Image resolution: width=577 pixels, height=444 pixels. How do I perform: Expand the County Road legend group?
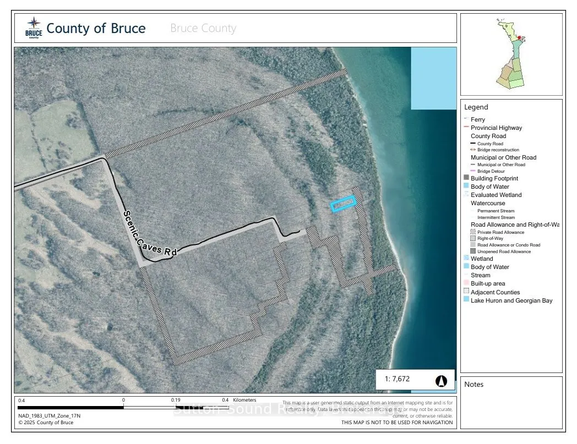pyautogui.click(x=488, y=136)
